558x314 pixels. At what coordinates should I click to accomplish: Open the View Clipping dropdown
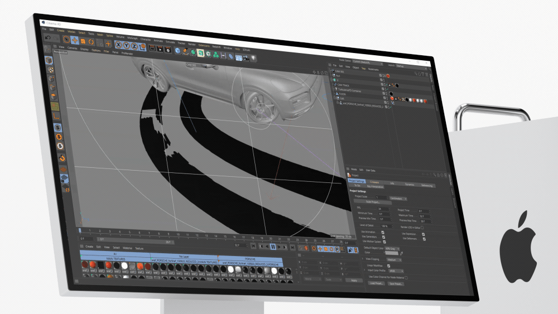[x=394, y=260]
